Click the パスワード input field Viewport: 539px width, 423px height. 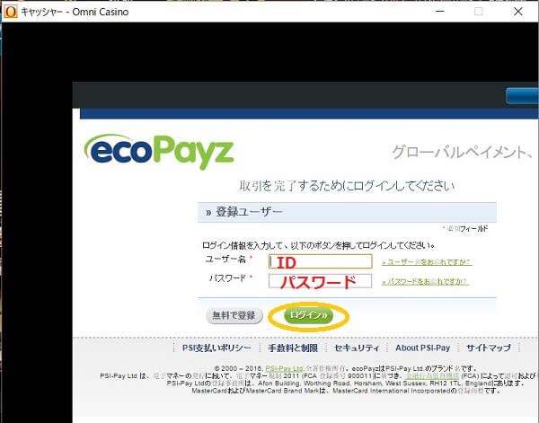coord(320,281)
